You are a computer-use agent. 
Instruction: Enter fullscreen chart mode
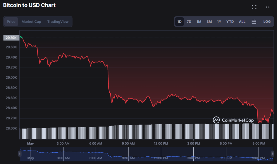(x=254, y=7)
